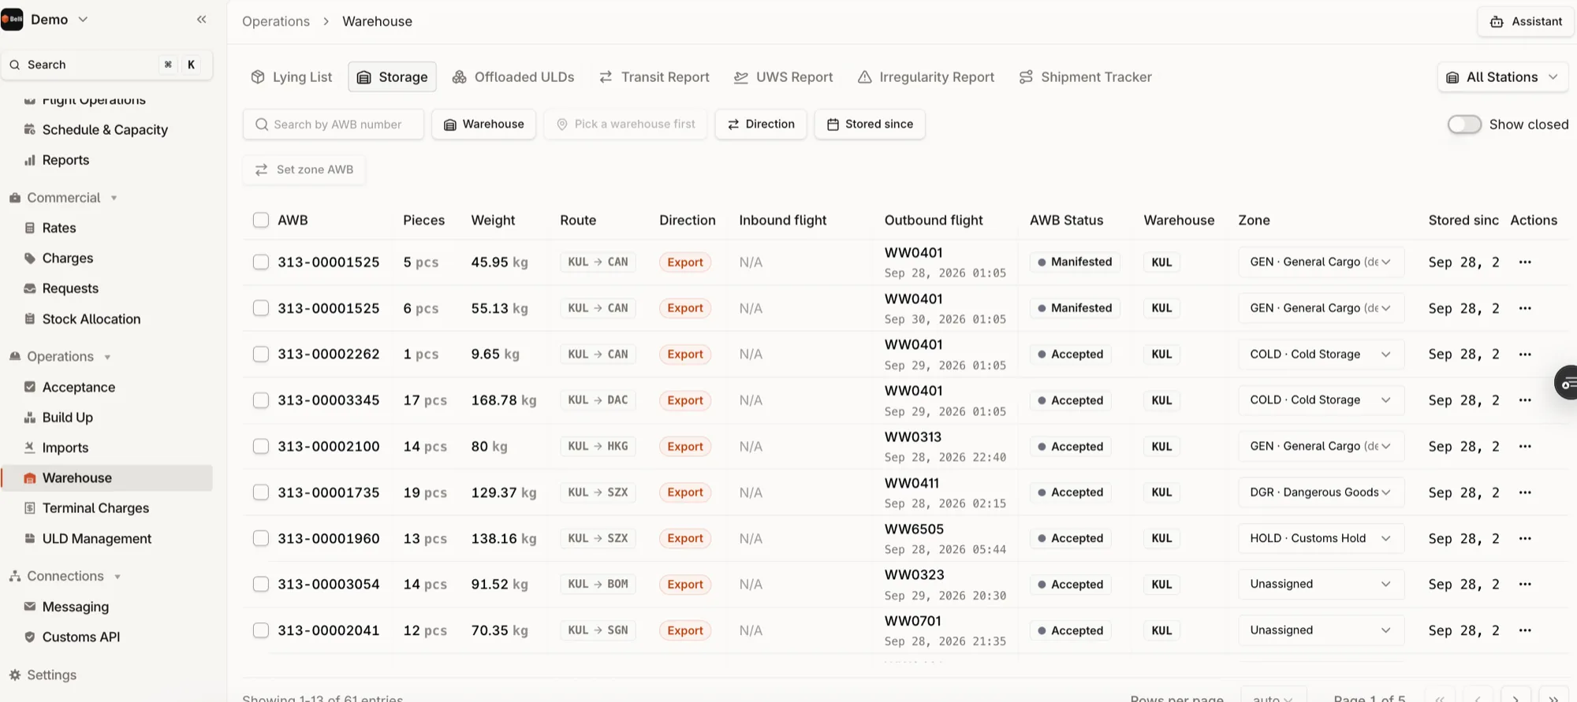This screenshot has height=702, width=1577.
Task: Click the ULD Management icon
Action: [30, 539]
